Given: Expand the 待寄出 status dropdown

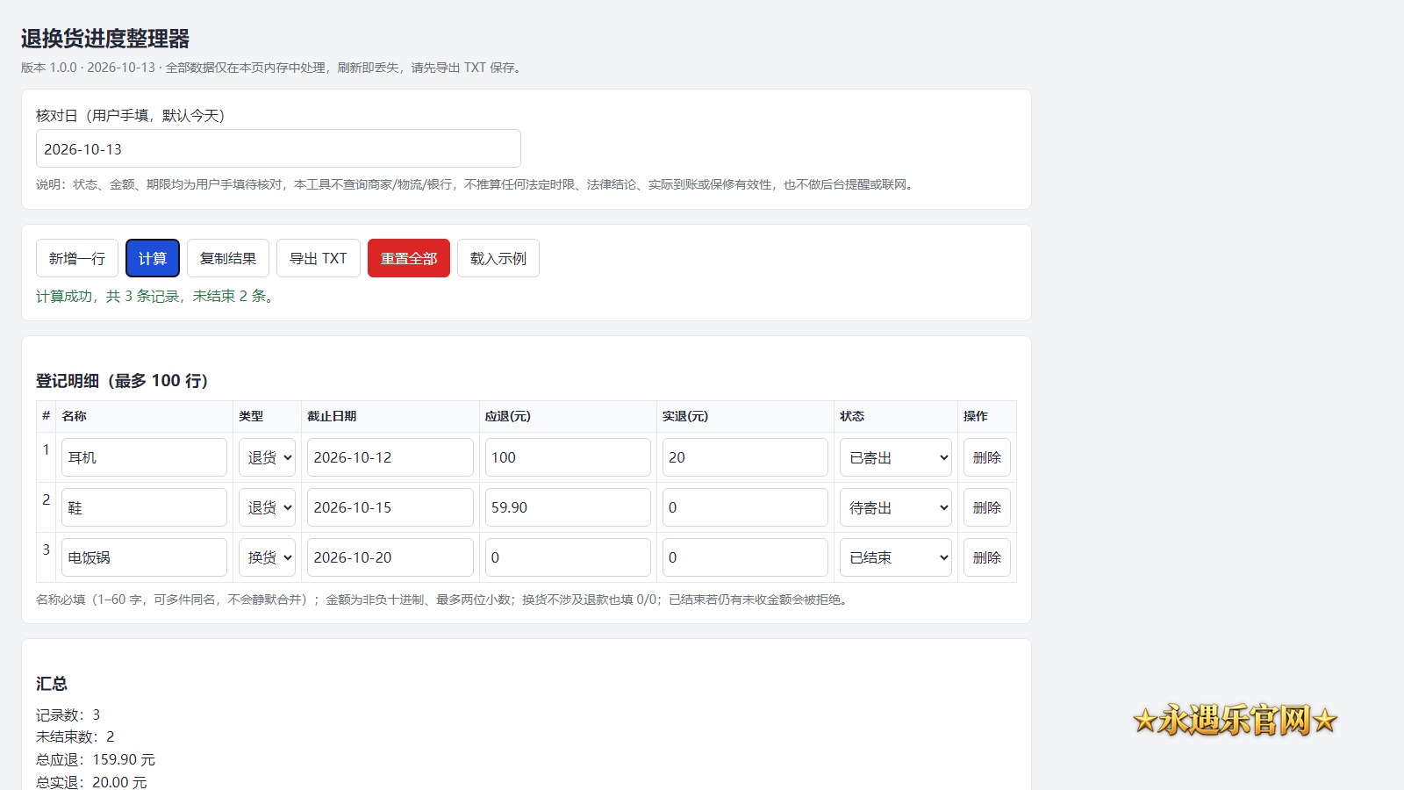Looking at the screenshot, I should (896, 507).
